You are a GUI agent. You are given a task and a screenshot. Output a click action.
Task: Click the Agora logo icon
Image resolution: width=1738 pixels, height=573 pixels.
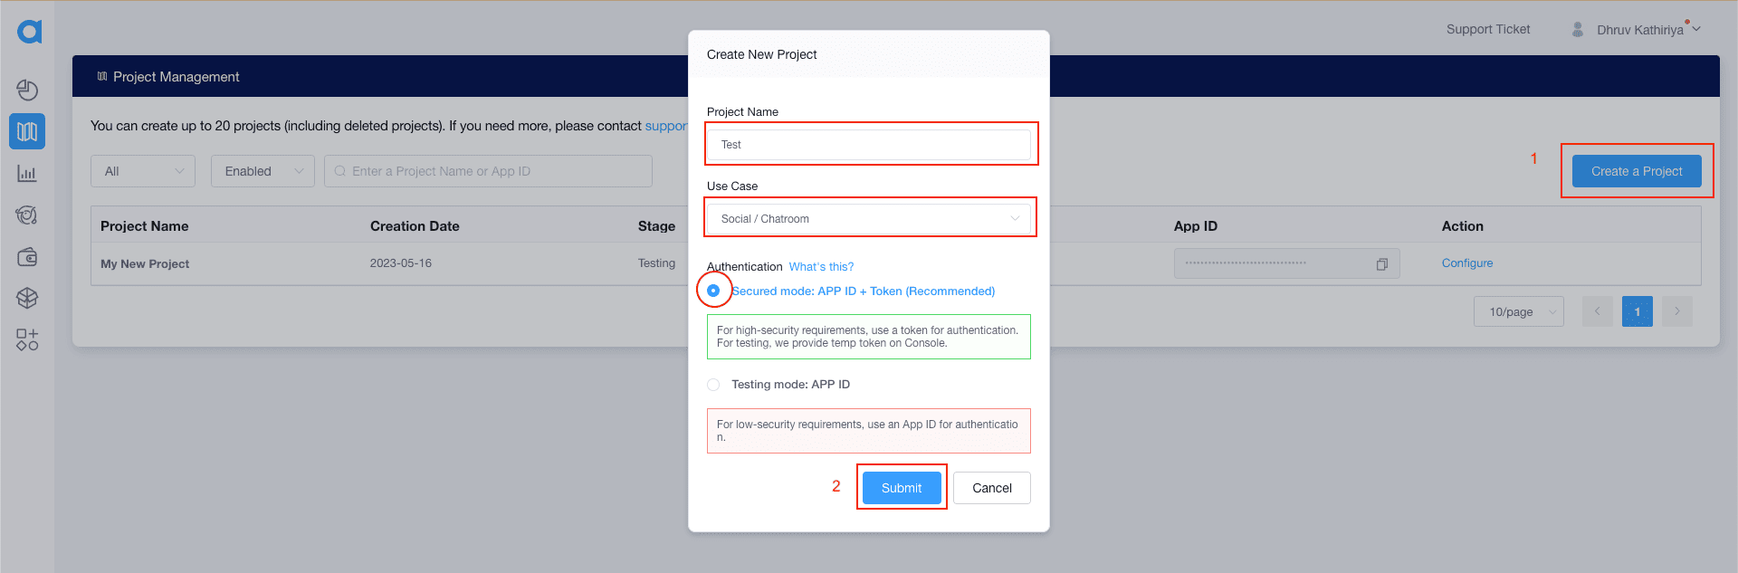tap(29, 32)
